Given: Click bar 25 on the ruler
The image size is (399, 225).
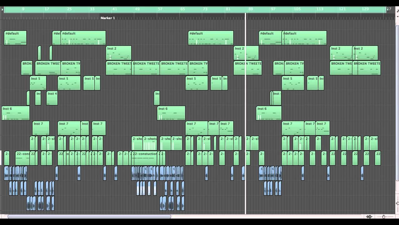Looking at the screenshot, I should coord(69,9).
